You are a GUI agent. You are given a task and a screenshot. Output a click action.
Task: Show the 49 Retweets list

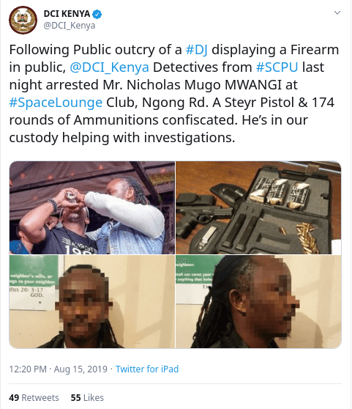[x=34, y=398]
